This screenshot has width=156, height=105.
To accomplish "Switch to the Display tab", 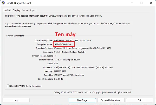I will pyautogui.click(x=16, y=10).
